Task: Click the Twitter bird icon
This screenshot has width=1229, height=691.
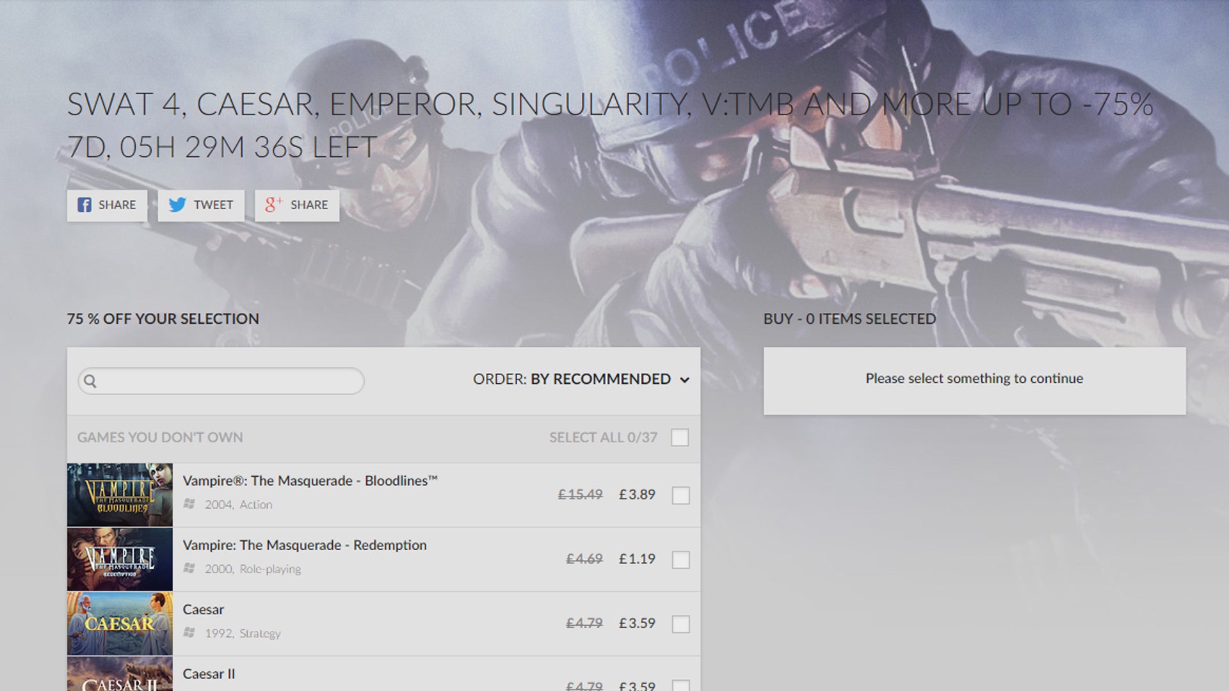Action: click(x=177, y=205)
